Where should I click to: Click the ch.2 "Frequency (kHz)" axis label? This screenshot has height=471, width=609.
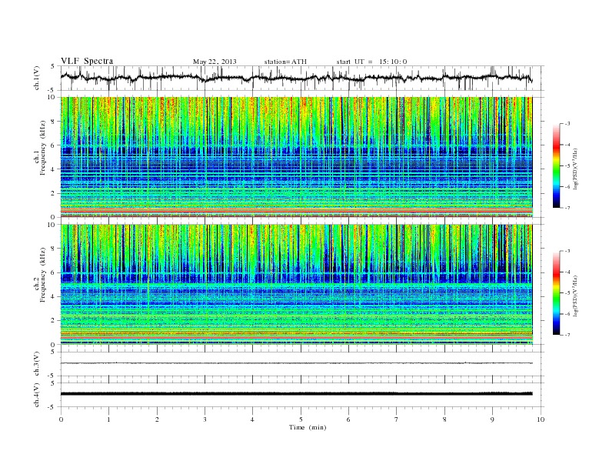[x=43, y=274]
